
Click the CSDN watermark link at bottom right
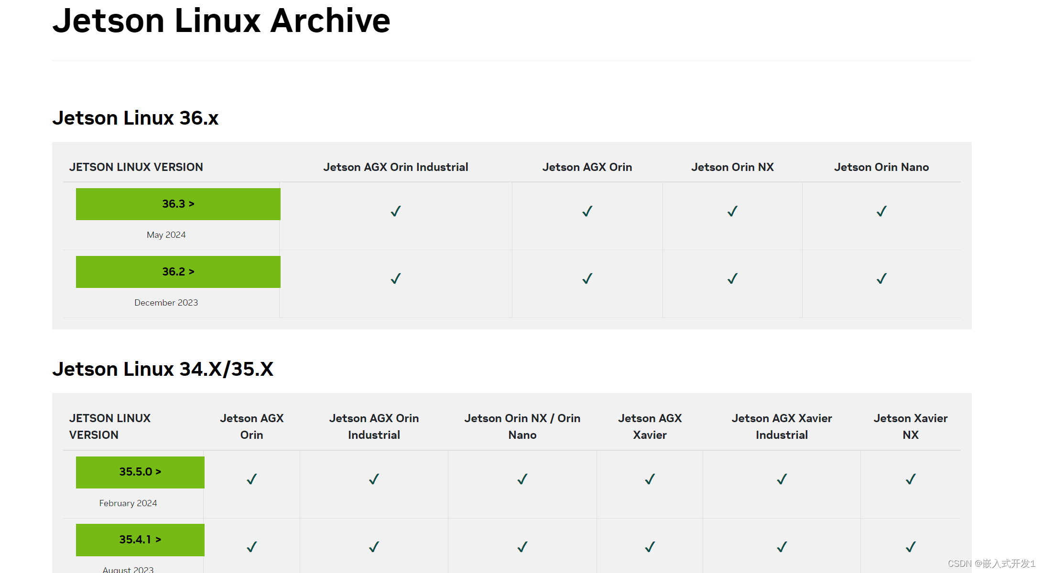pyautogui.click(x=986, y=562)
